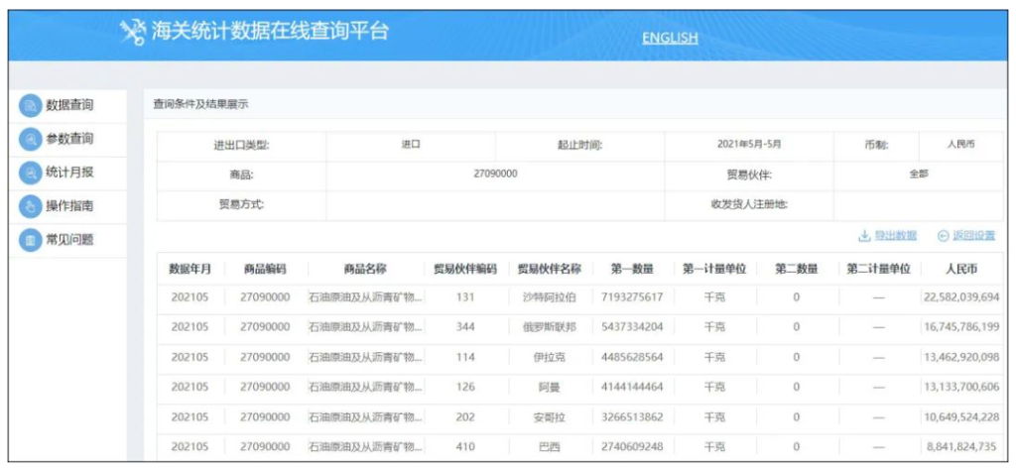Click quantity value 4485628564

pyautogui.click(x=632, y=357)
